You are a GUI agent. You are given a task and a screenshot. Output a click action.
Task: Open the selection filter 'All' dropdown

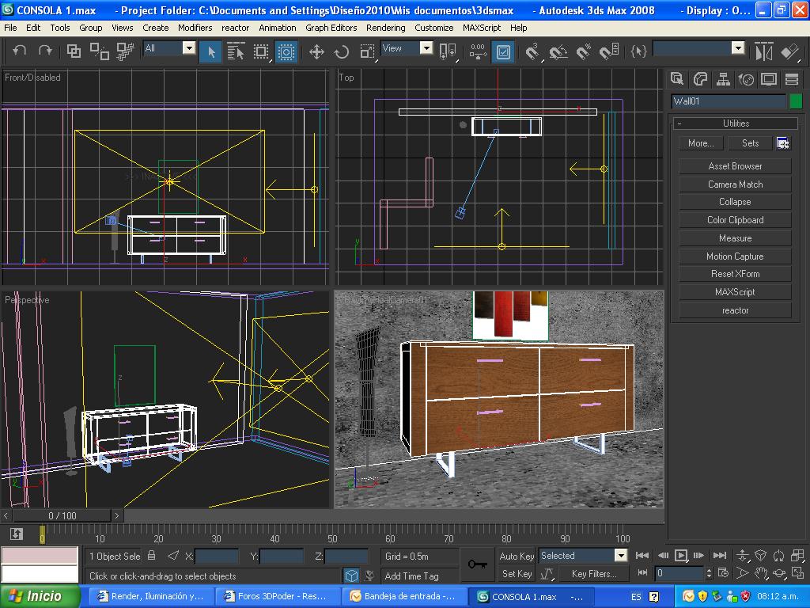(x=189, y=48)
